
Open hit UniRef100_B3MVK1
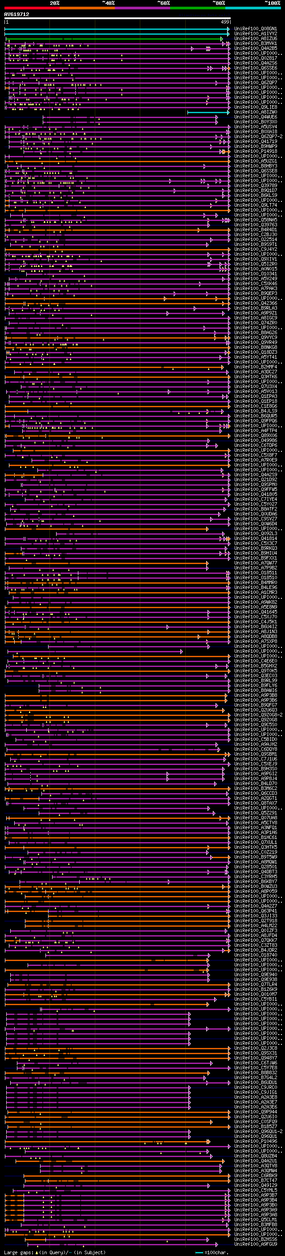[x=256, y=43]
